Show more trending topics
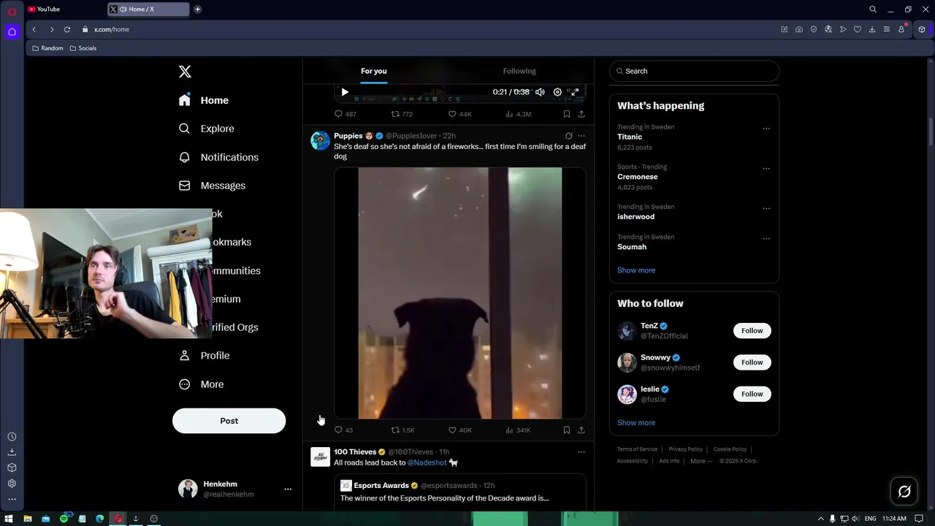This screenshot has width=935, height=526. 636,270
